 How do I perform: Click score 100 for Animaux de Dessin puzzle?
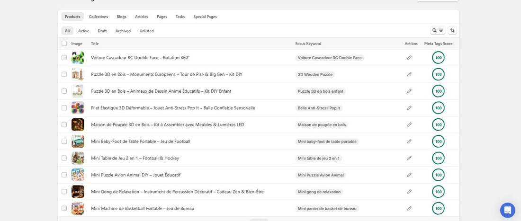tap(438, 91)
